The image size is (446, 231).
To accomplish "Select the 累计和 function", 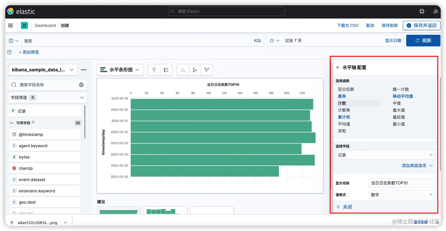I will pos(344,117).
